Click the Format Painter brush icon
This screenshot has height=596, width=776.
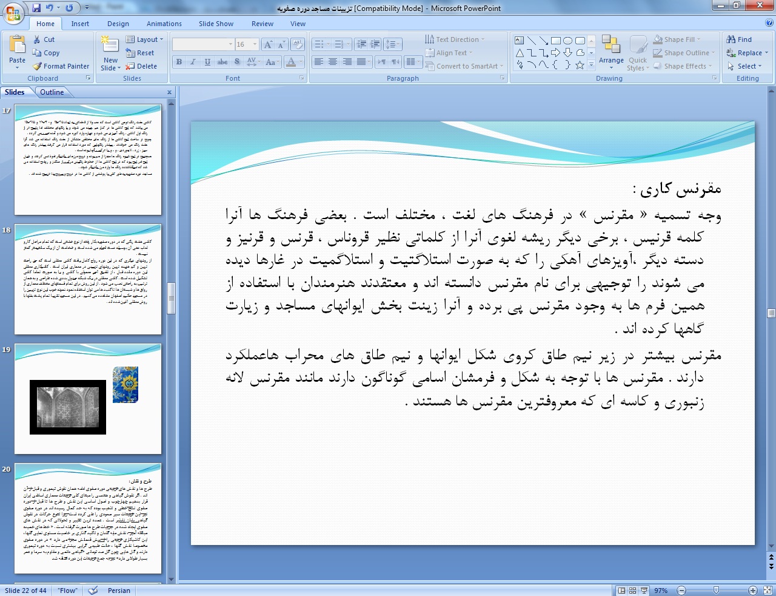click(x=38, y=66)
